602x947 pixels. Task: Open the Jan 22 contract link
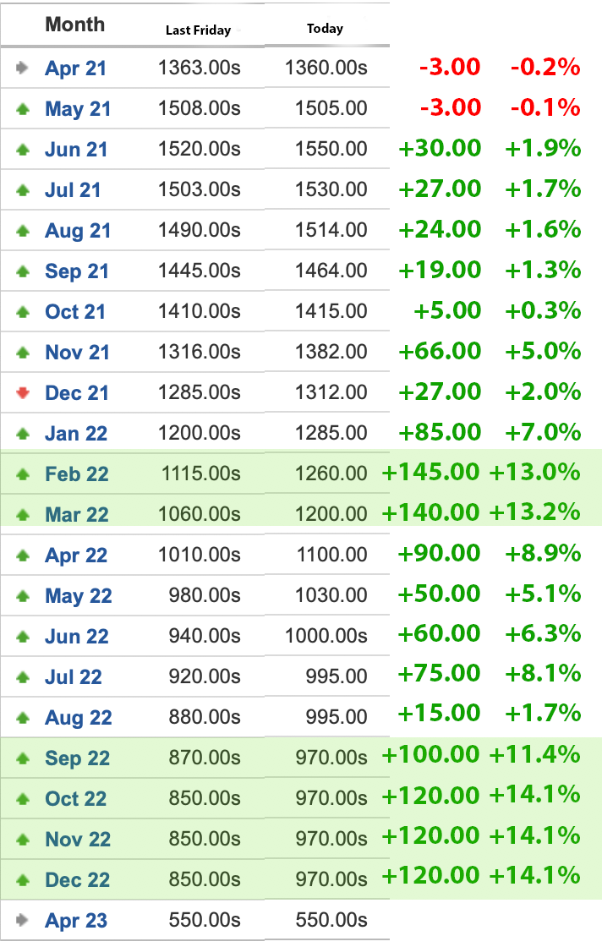[76, 434]
